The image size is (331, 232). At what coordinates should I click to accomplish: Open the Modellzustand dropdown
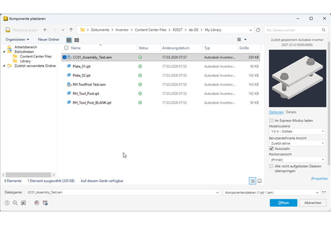[x=297, y=132]
